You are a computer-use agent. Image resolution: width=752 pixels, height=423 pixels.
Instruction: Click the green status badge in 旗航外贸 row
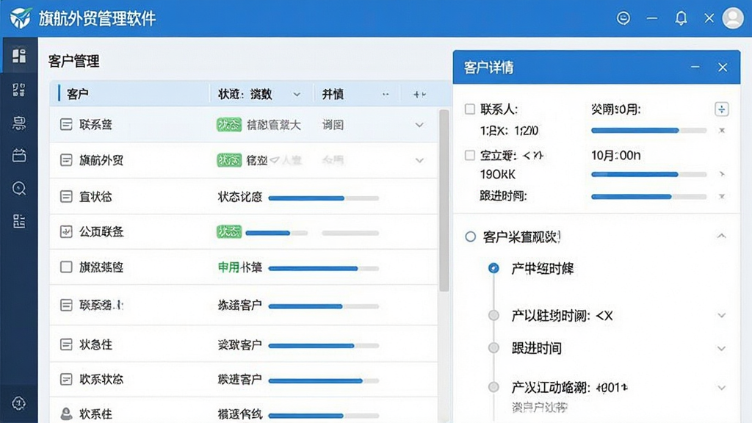229,160
